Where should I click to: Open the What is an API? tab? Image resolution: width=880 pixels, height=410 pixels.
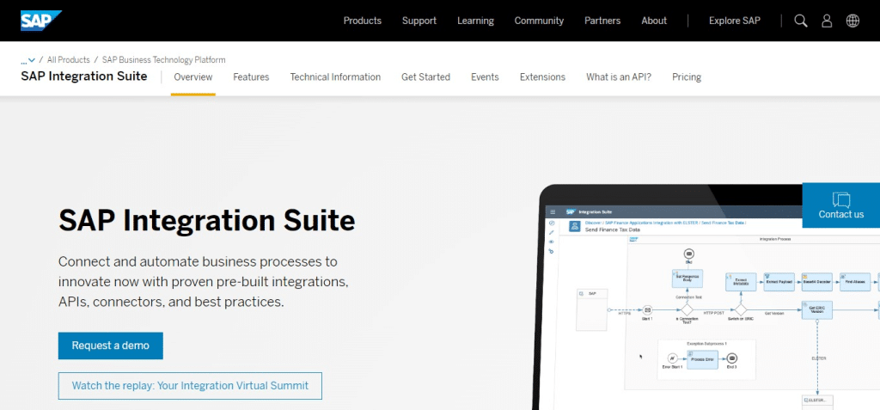point(619,77)
